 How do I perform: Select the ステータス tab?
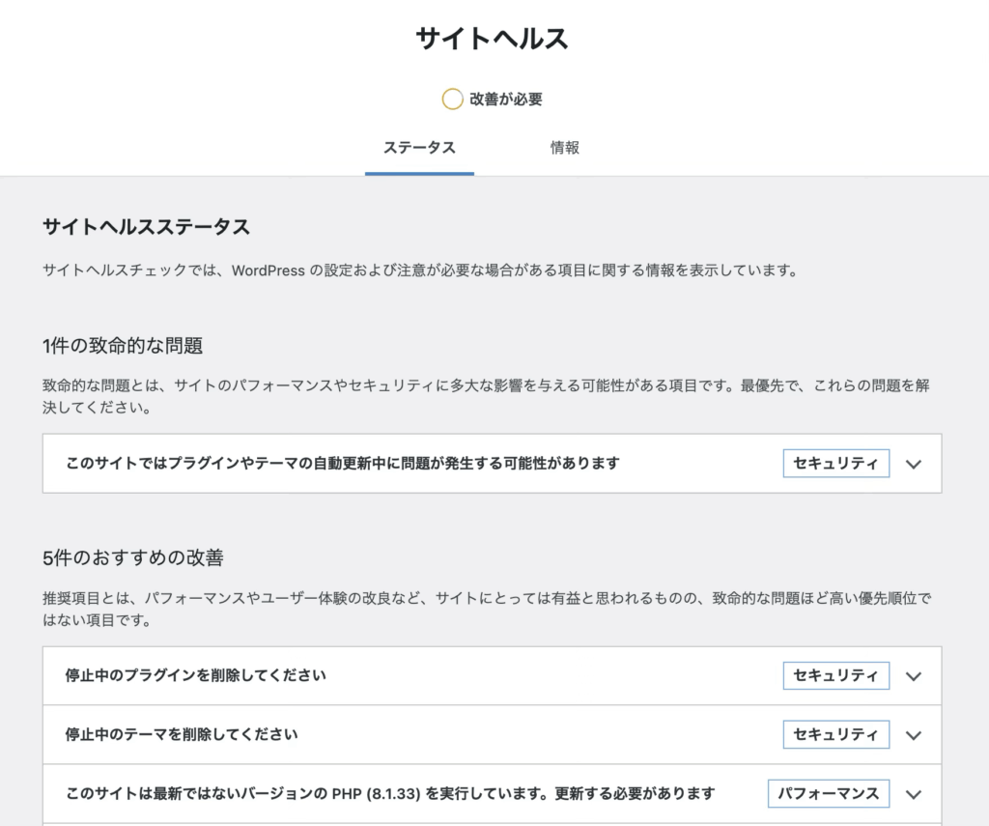click(419, 147)
